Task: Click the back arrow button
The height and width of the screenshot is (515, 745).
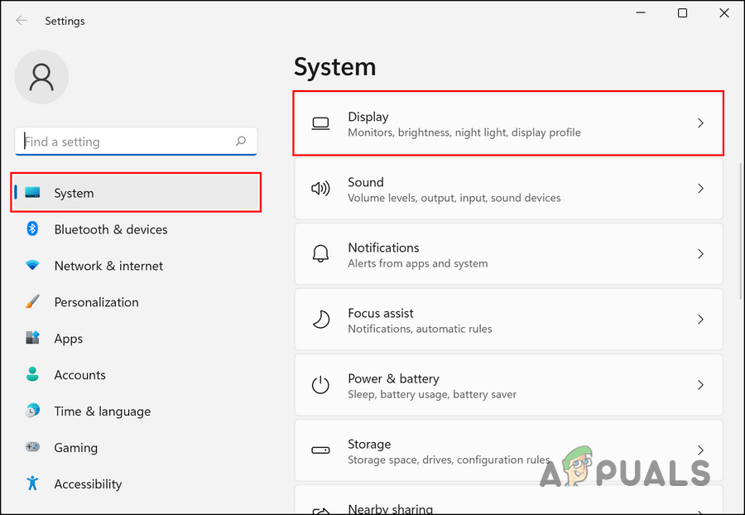Action: [22, 21]
